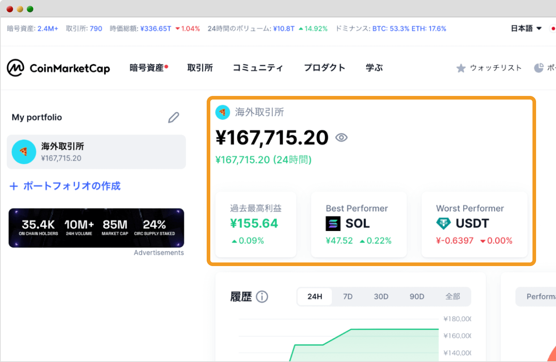Click the ¥155.64 profit value

coord(254,223)
